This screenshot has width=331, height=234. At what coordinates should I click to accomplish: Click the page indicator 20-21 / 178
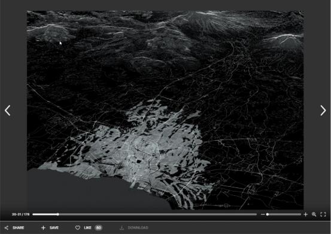pyautogui.click(x=21, y=214)
